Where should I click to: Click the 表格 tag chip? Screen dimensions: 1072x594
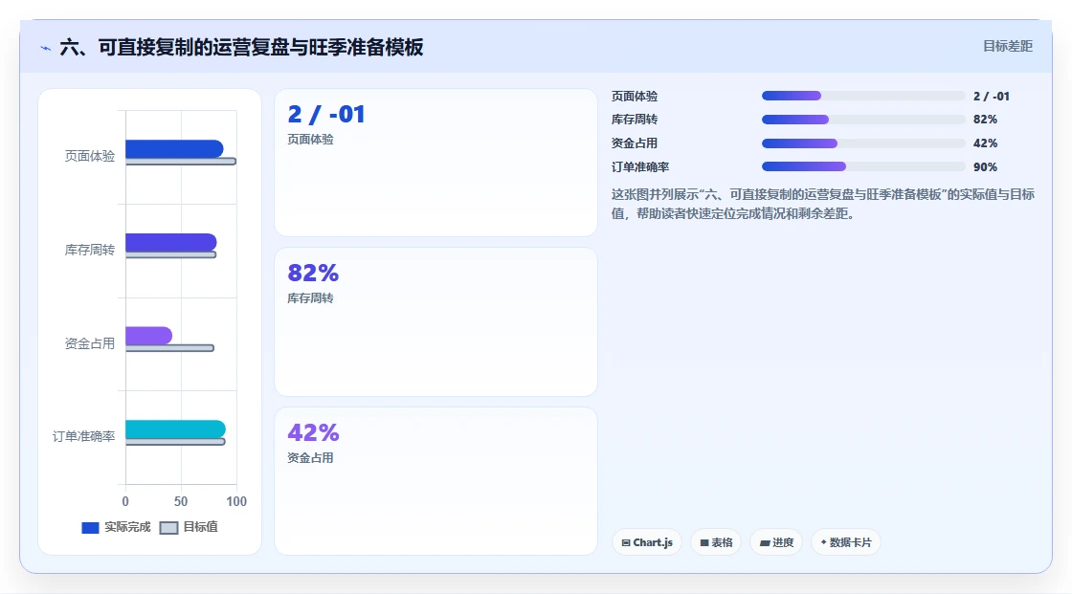pos(716,542)
